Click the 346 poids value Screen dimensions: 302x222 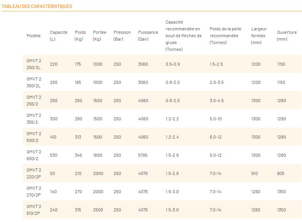78,155
